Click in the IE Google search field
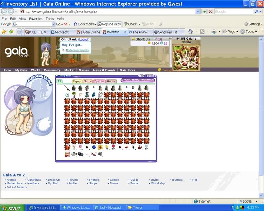The image size is (264, 211). pos(233,12)
